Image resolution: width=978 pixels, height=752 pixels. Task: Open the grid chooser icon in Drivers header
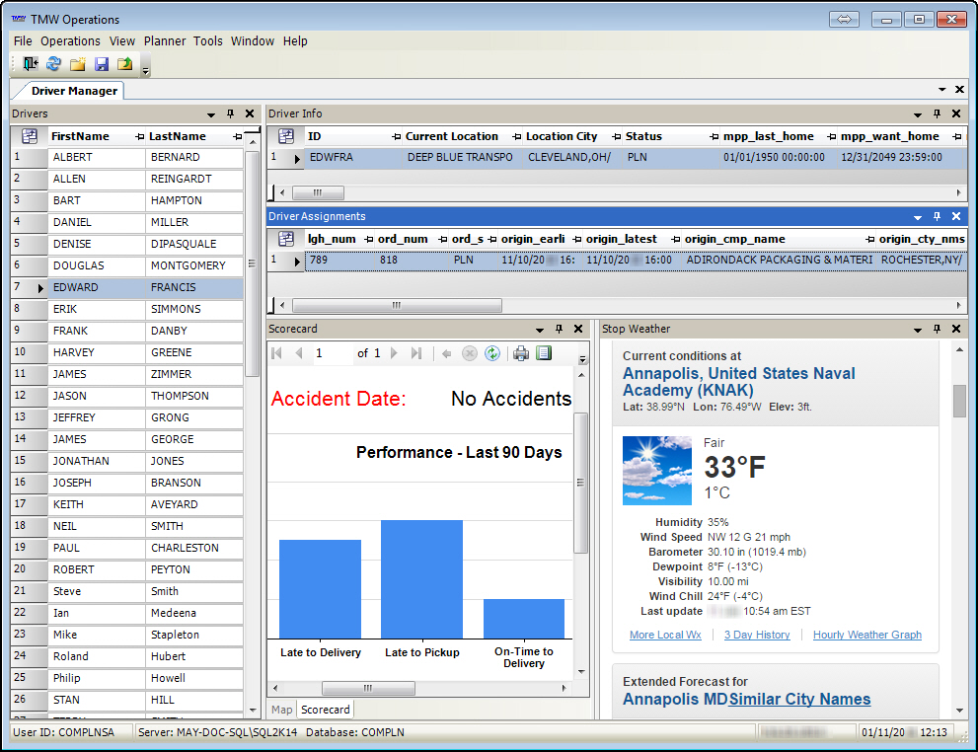point(29,136)
